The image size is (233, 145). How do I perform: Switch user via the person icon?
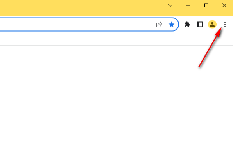(212, 24)
